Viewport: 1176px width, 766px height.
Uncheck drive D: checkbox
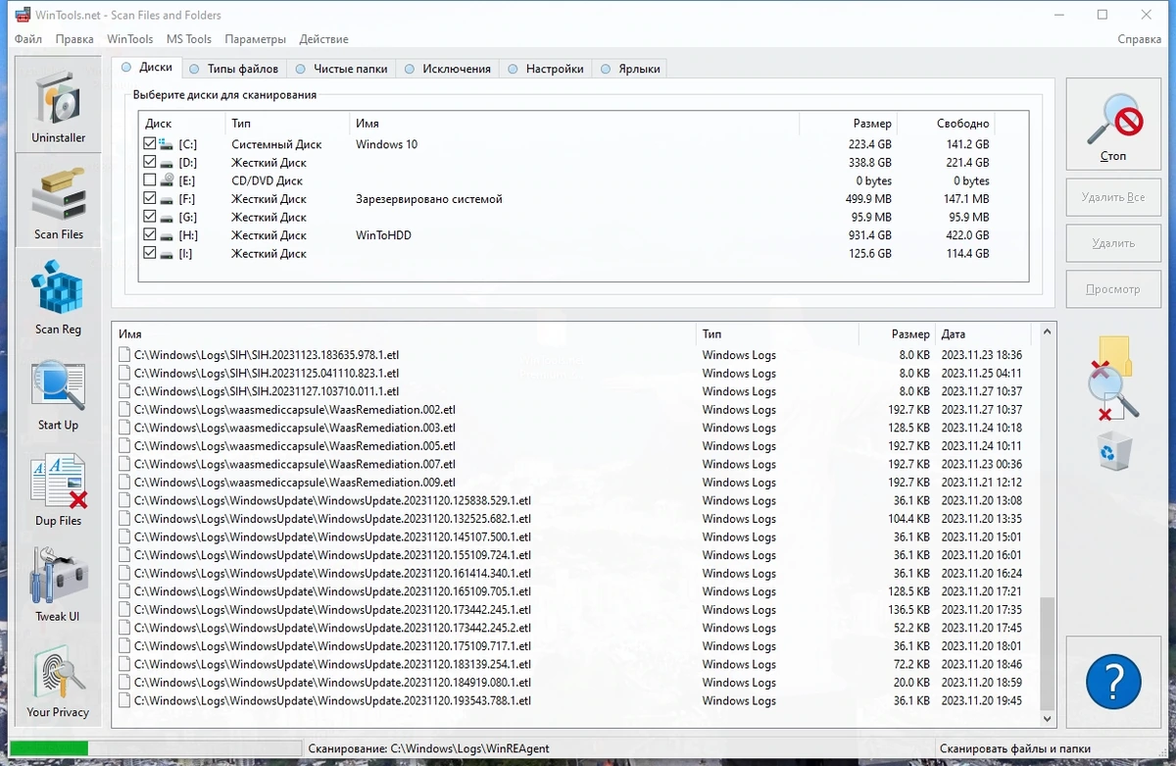click(149, 162)
